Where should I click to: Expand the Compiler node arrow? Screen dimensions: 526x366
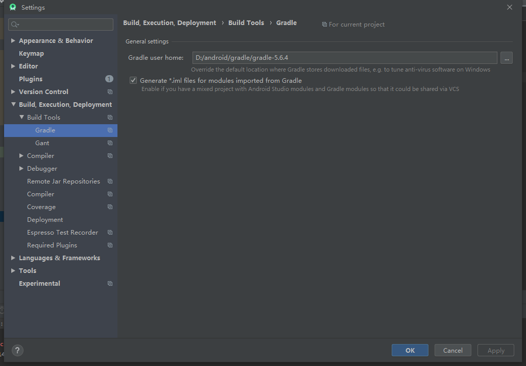pos(21,155)
